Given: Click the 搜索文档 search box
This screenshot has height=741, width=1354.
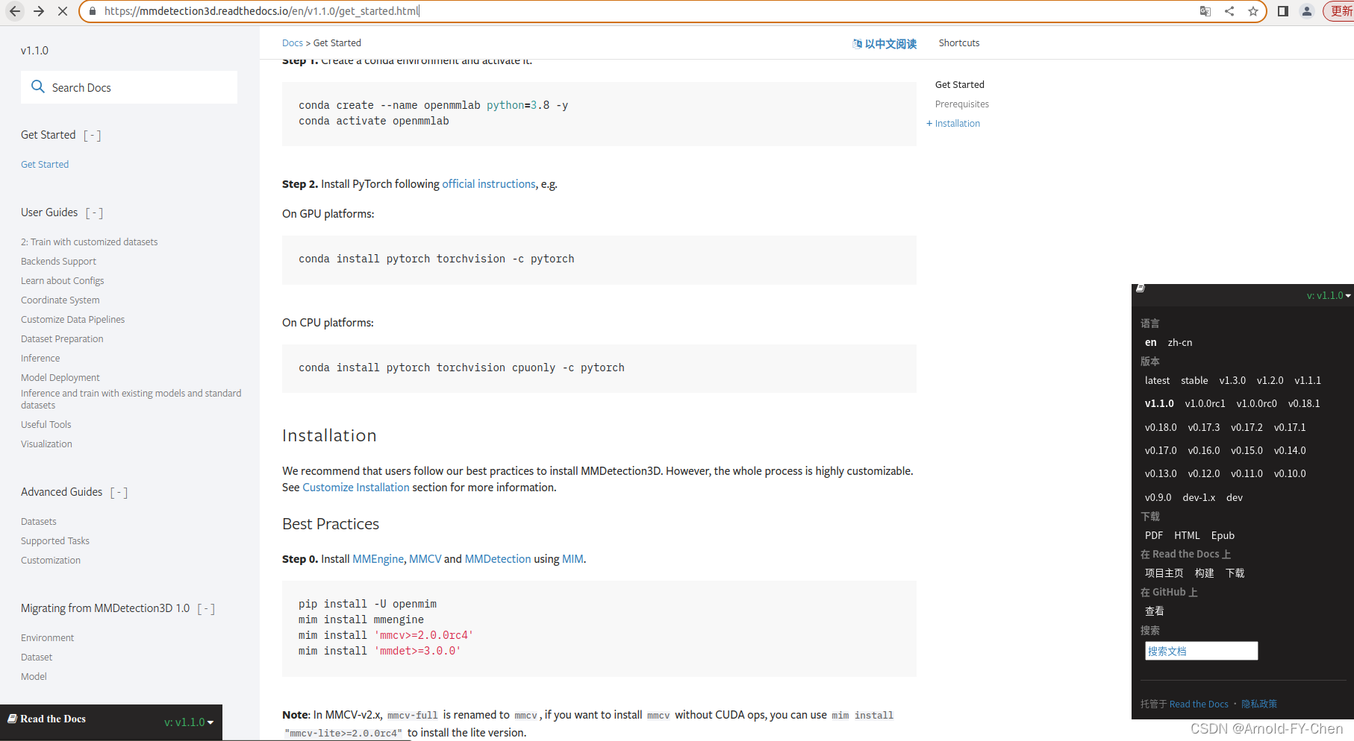Looking at the screenshot, I should 1201,651.
